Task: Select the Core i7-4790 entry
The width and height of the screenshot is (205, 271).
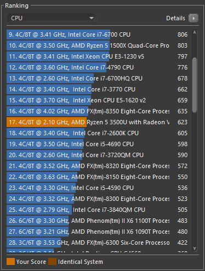Action: 98,67
